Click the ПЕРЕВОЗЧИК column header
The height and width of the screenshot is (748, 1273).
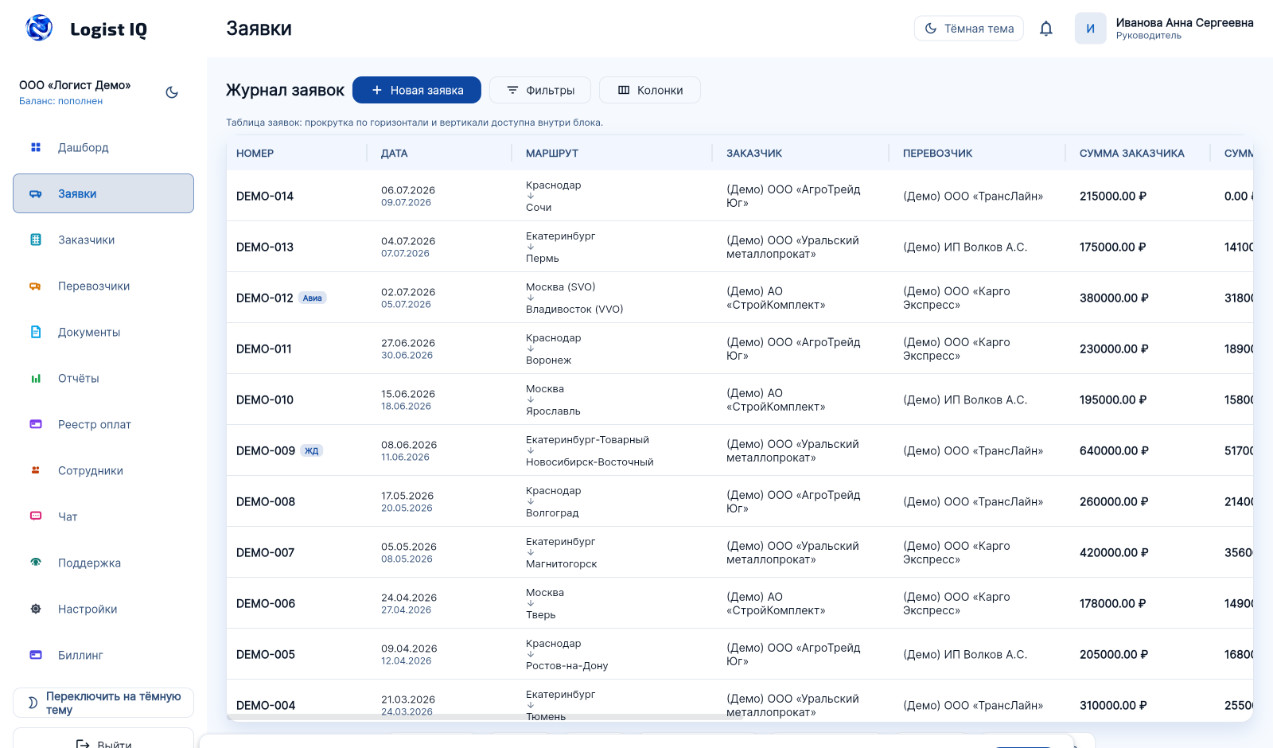937,153
